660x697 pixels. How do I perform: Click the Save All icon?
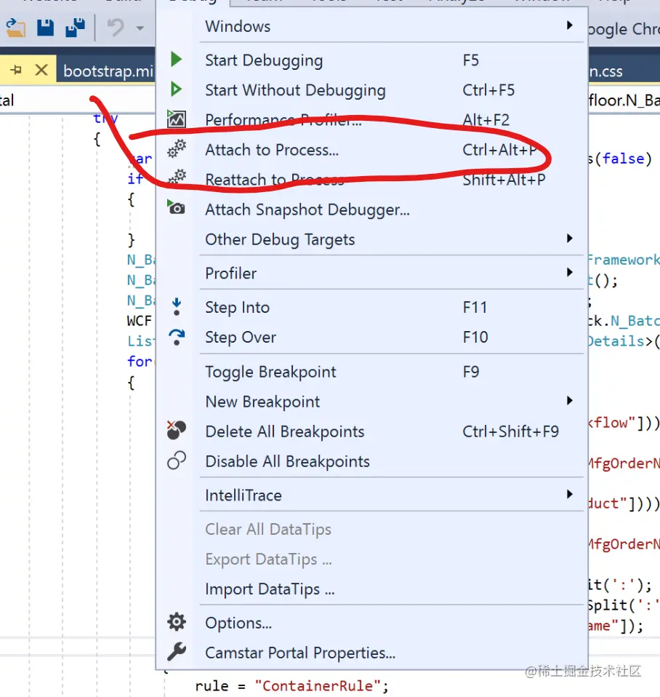click(x=76, y=28)
